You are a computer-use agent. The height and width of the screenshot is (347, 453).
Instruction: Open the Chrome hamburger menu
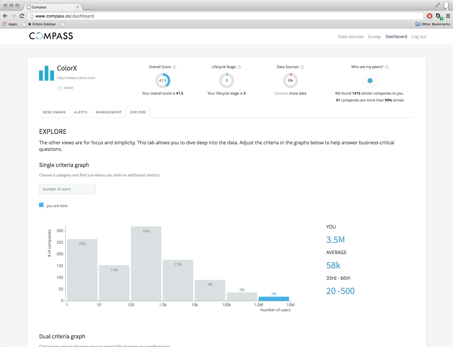(448, 16)
